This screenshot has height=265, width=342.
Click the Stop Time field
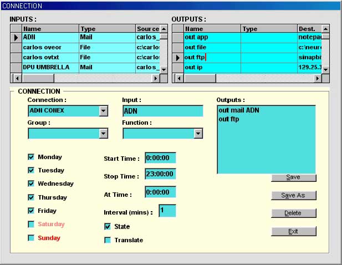coord(160,174)
